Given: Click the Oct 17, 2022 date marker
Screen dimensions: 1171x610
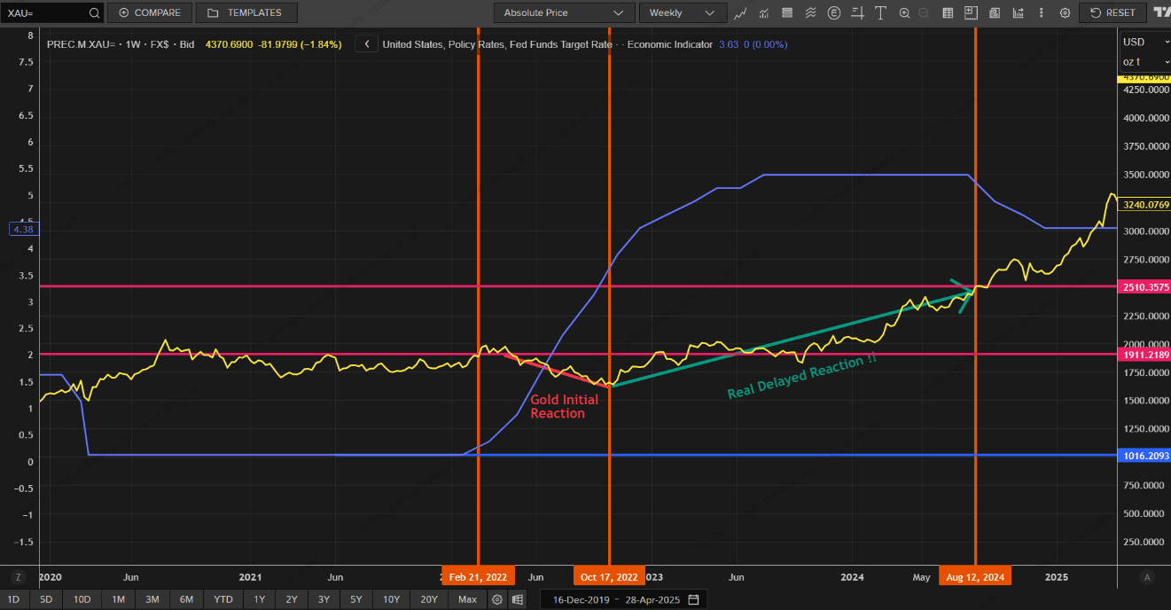Looking at the screenshot, I should (x=609, y=576).
